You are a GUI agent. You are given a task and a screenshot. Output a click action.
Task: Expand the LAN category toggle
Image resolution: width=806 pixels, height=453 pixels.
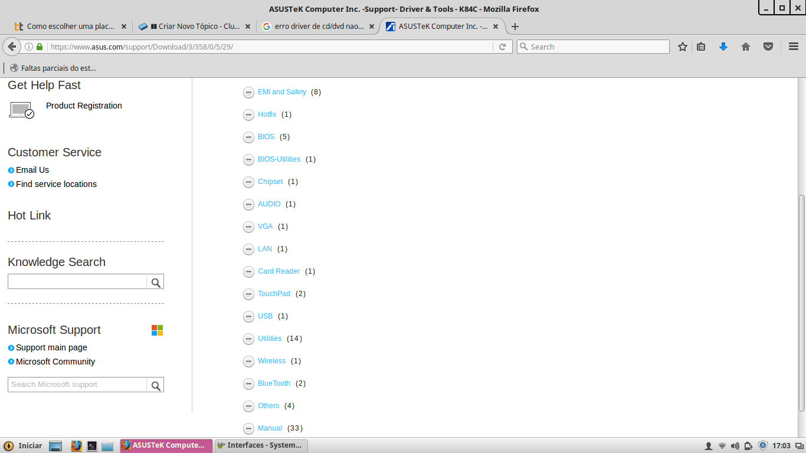(248, 249)
